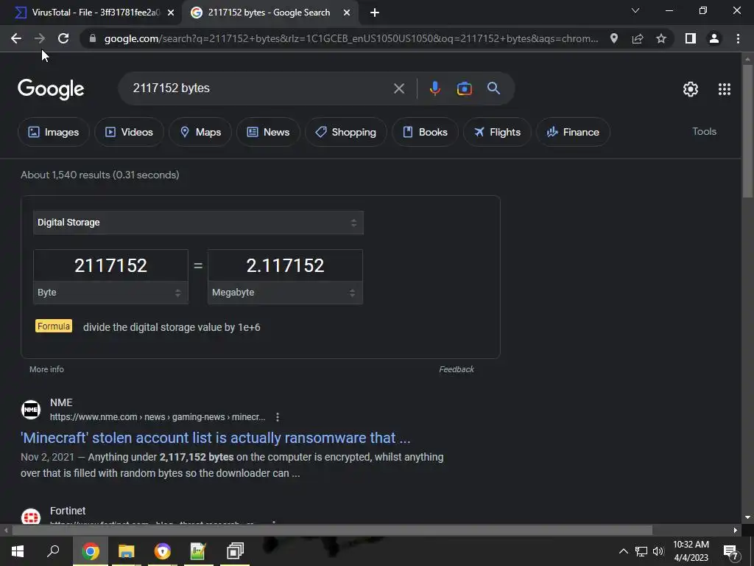Edit the 2.117152 megabyte value field
Viewport: 754px width, 566px height.
285,265
